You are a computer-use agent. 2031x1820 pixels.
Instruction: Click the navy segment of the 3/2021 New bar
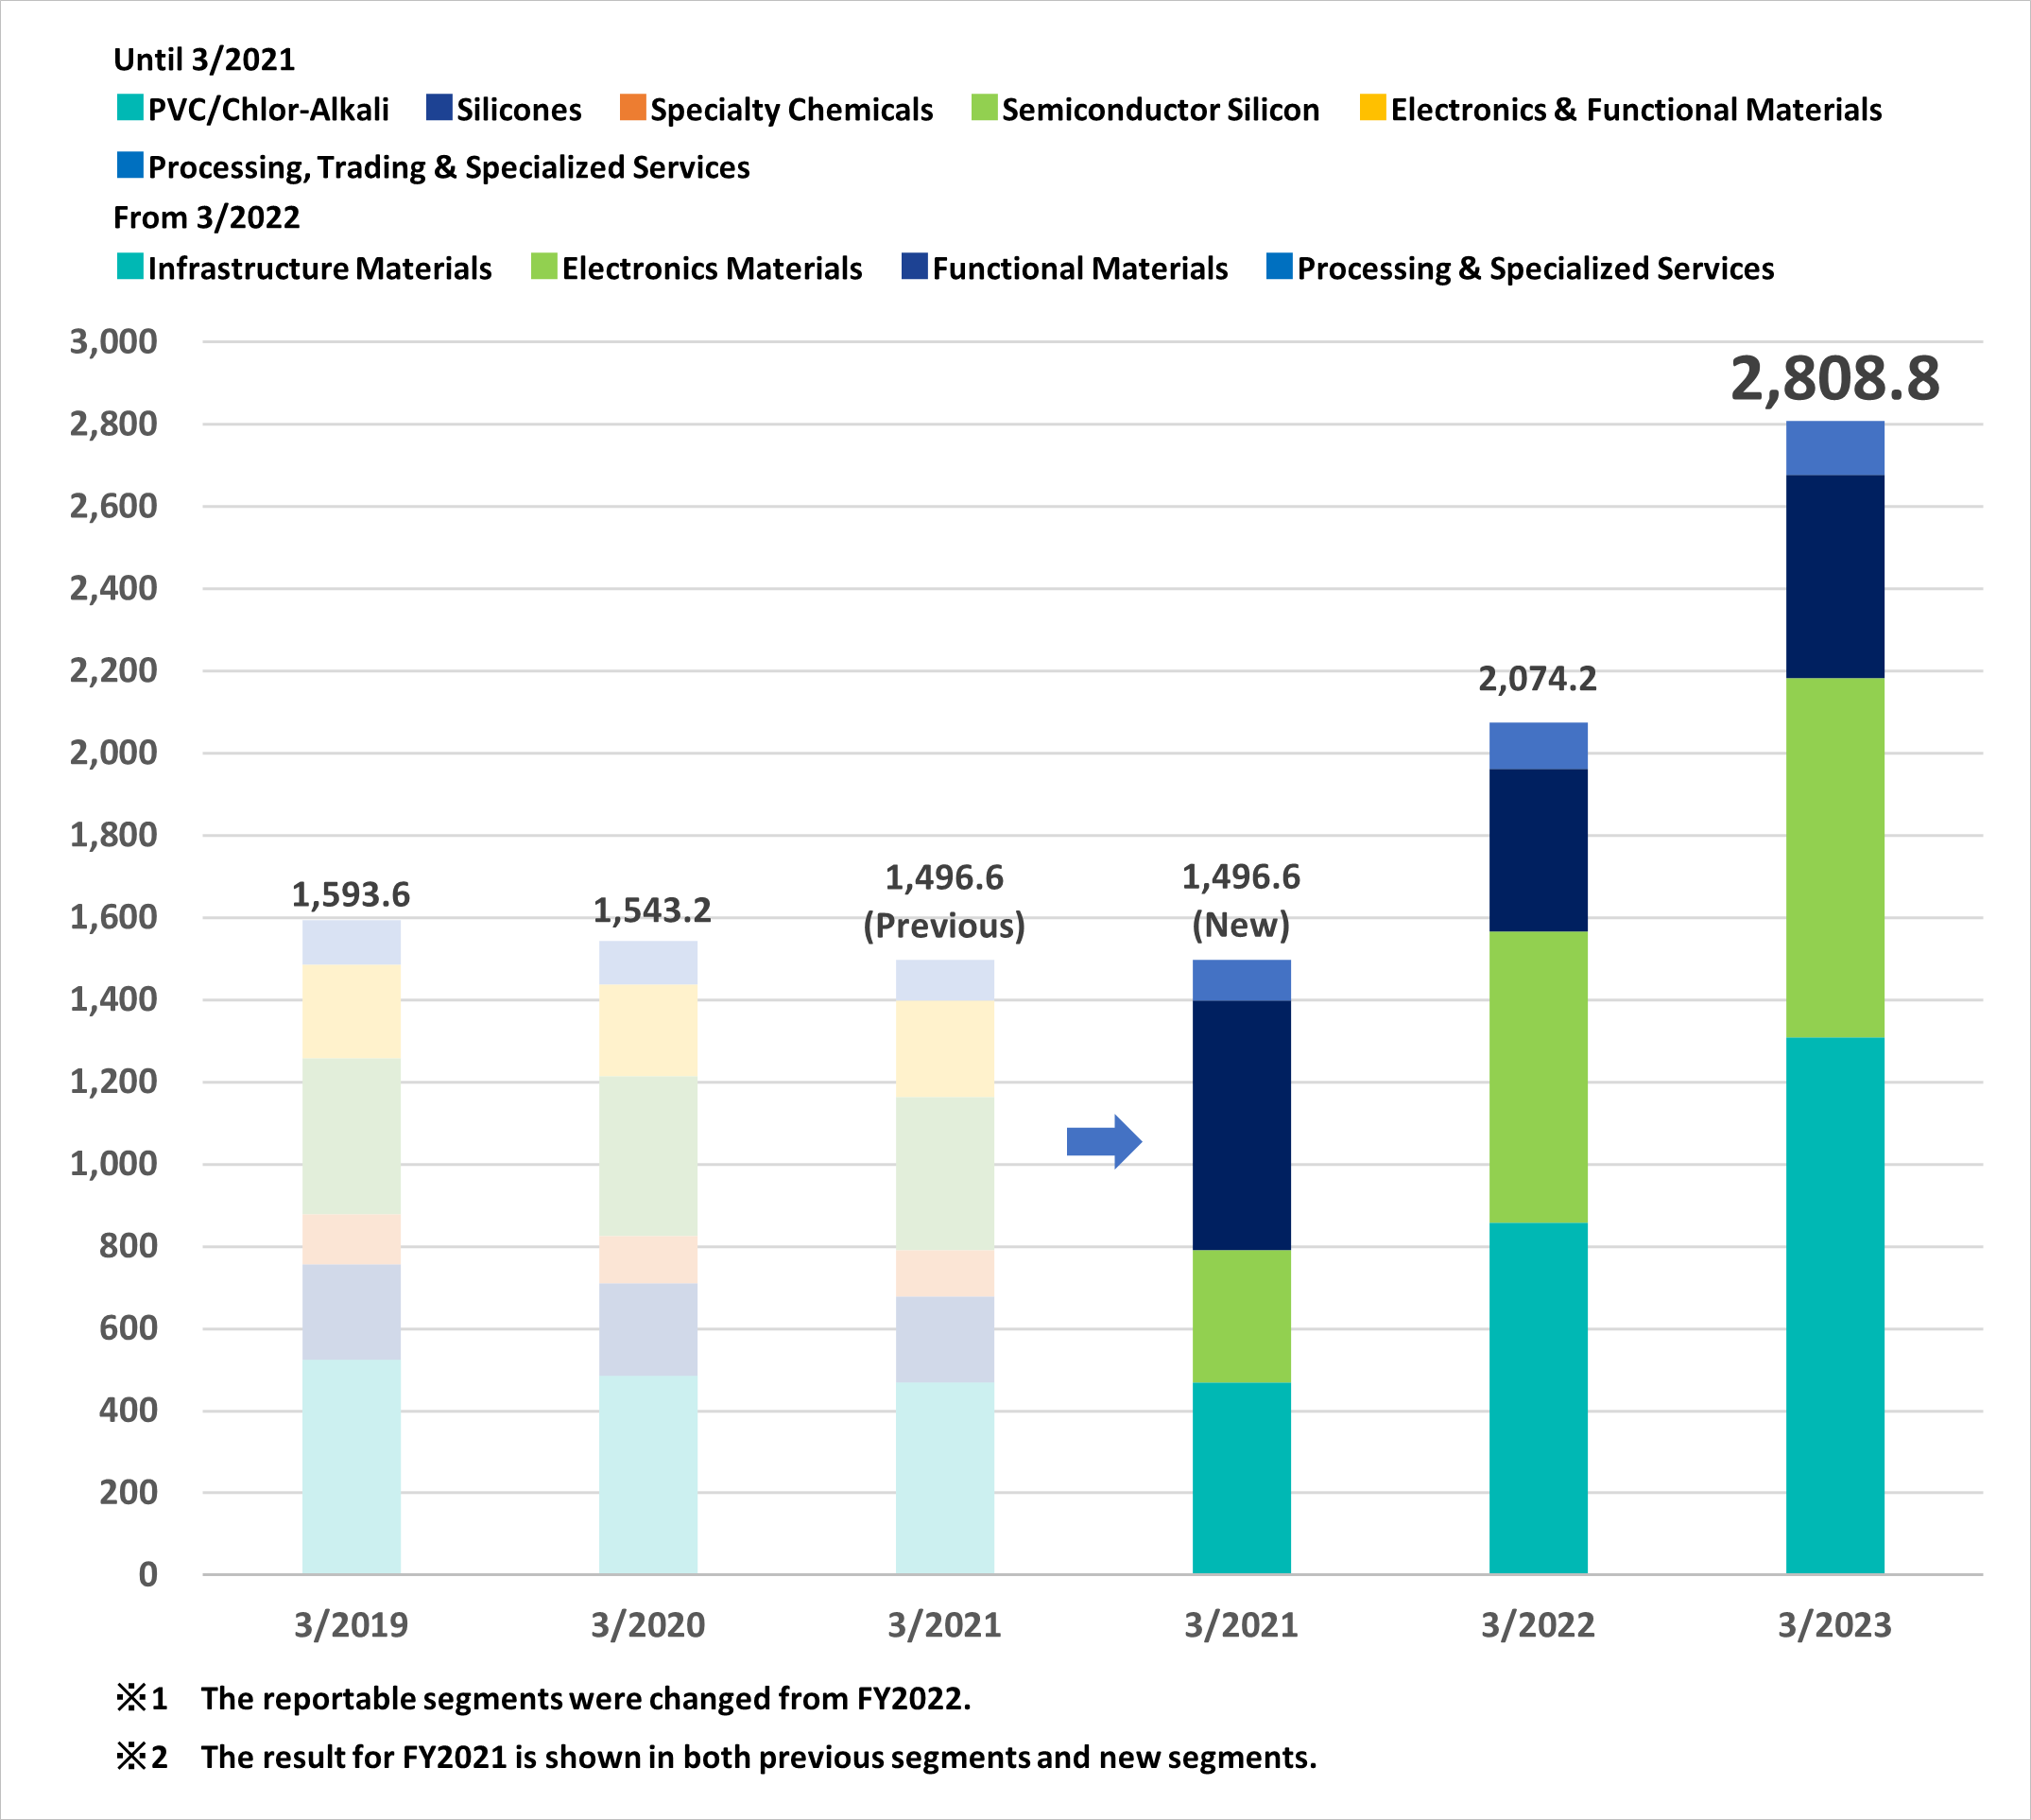[1242, 1125]
